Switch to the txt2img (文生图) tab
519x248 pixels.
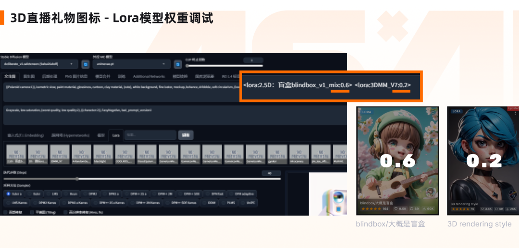pos(10,76)
